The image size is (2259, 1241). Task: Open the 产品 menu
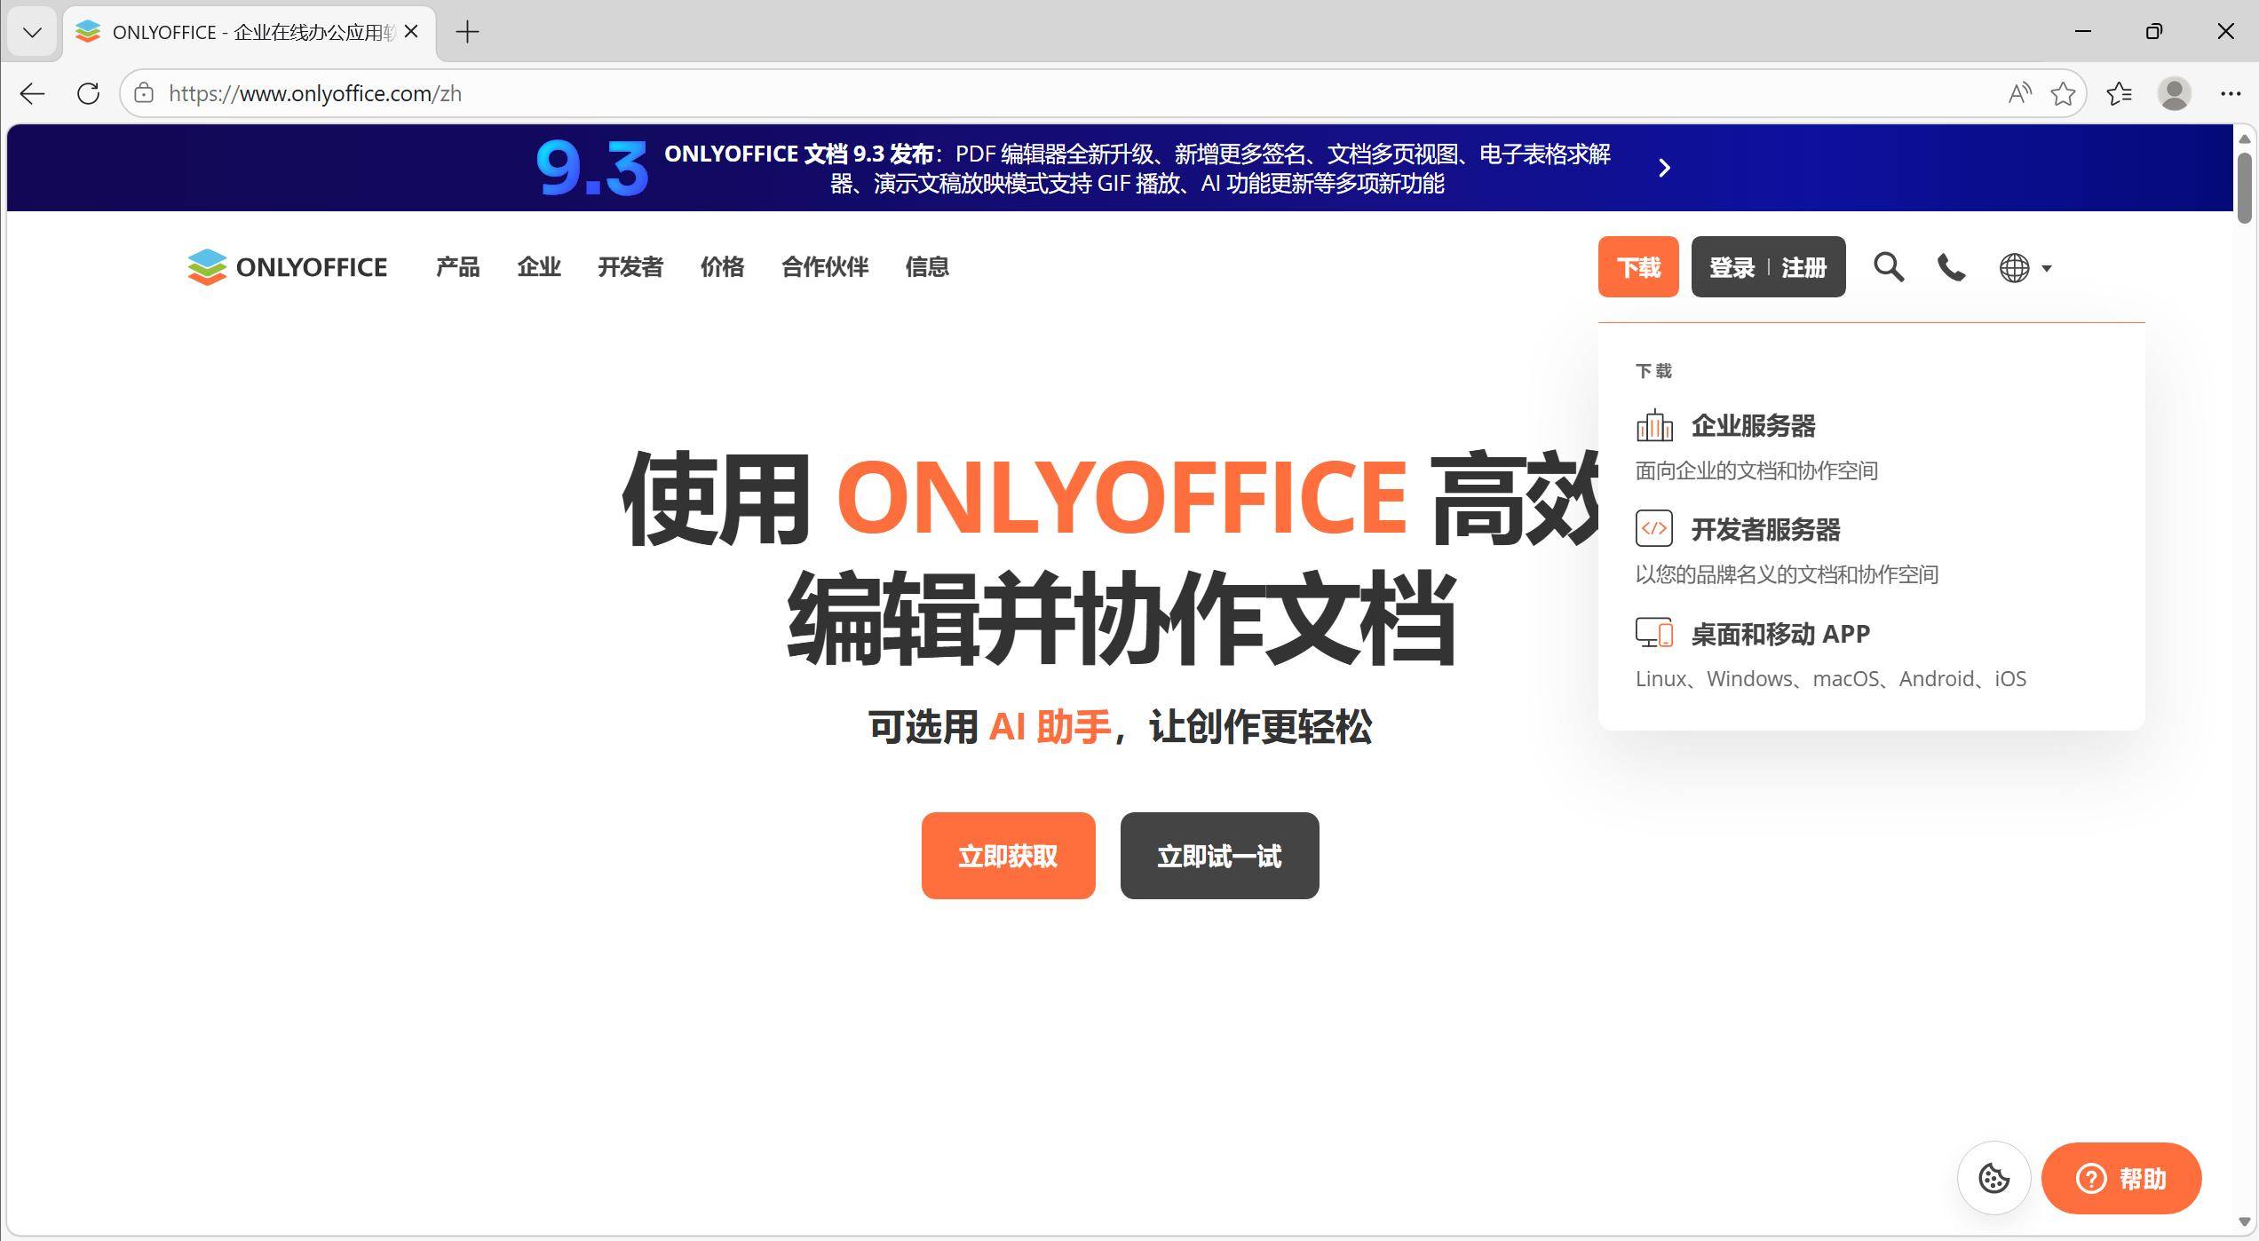pyautogui.click(x=457, y=267)
